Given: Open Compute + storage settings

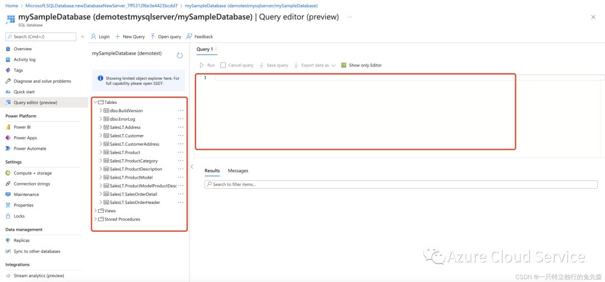Looking at the screenshot, I should pos(32,173).
